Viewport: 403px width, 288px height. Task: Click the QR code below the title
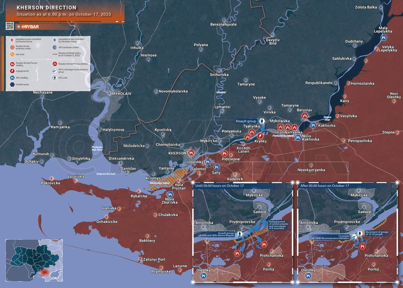10,25
